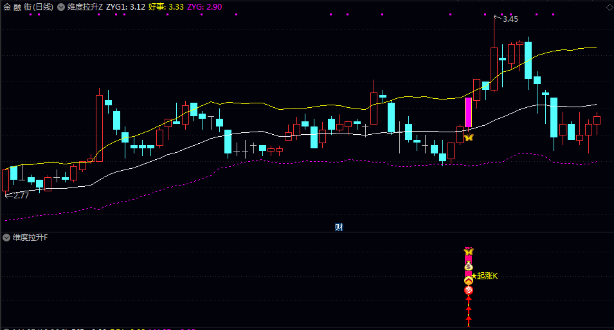The image size is (614, 330).
Task: Click the yellow up-chevron circle icon
Action: [469, 281]
